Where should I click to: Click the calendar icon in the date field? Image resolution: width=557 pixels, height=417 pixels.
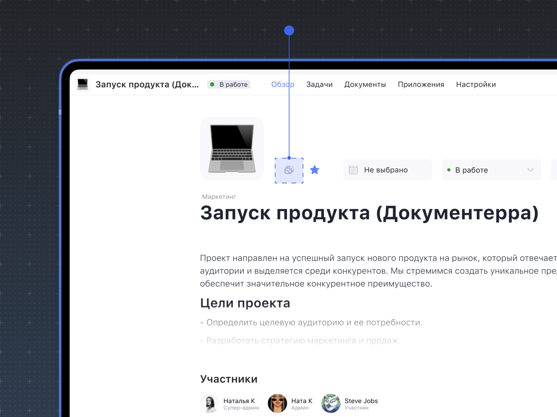click(x=353, y=170)
